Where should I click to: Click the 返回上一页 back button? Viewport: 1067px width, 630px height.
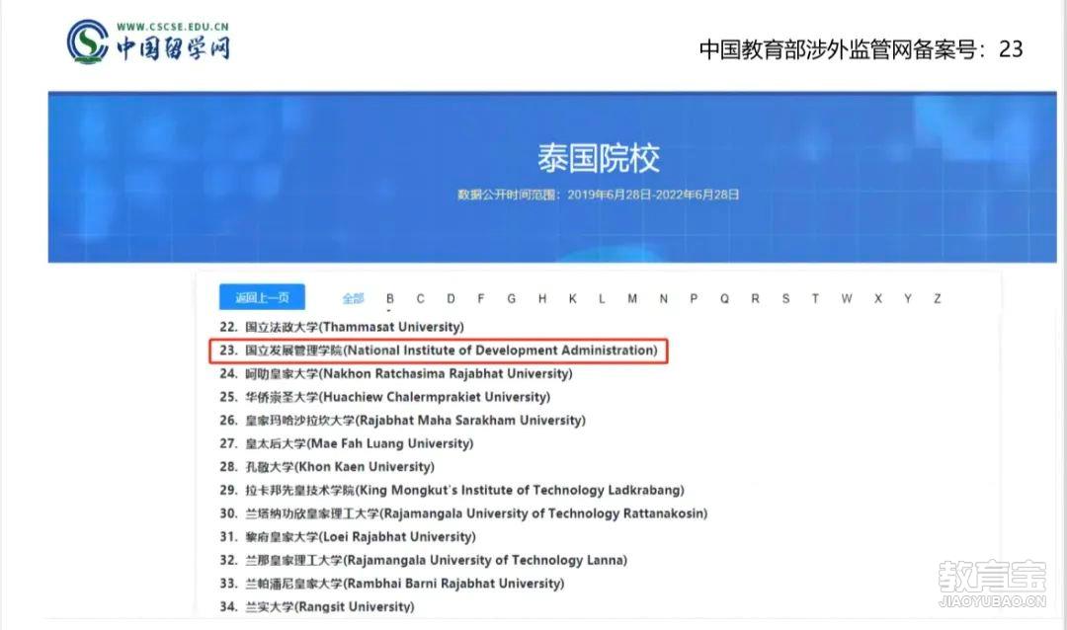(262, 297)
